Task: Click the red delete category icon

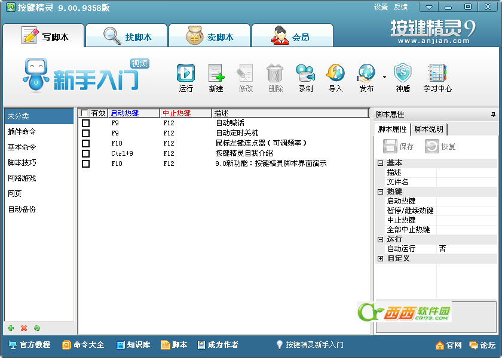Action: tap(24, 328)
